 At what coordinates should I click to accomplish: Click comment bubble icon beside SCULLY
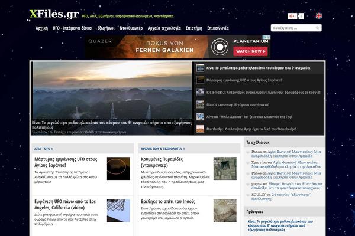tap(248, 195)
